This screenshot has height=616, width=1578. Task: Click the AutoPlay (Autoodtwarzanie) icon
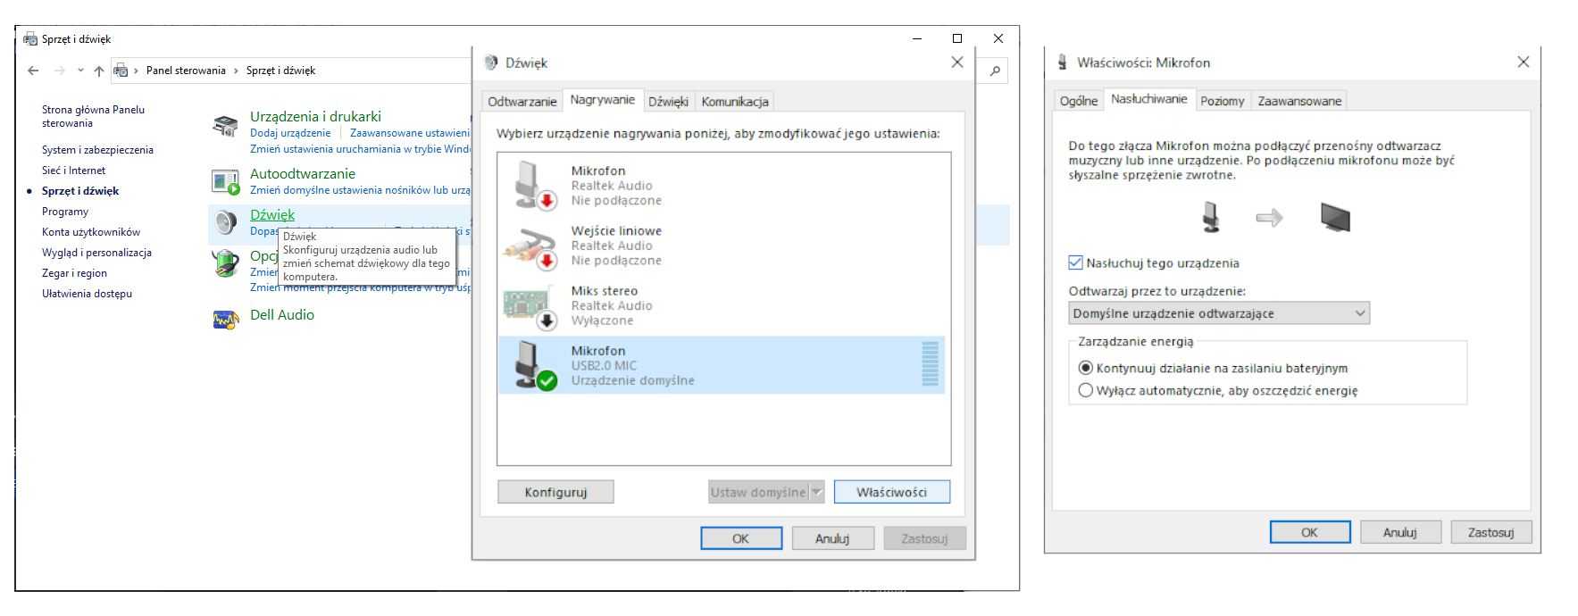coord(225,181)
